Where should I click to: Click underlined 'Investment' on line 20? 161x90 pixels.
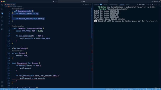click(x=22, y=63)
